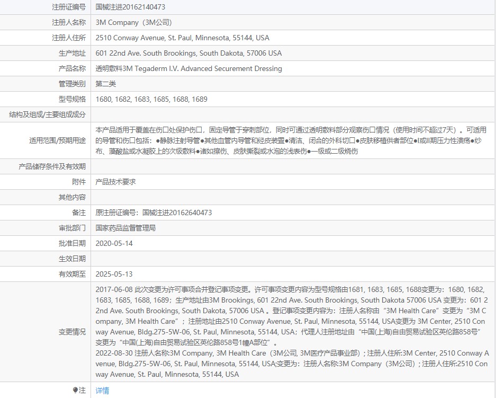Screen dimensions: 496x398
Task: Click change entry dated 2017-06-08
Action: pyautogui.click(x=292, y=316)
